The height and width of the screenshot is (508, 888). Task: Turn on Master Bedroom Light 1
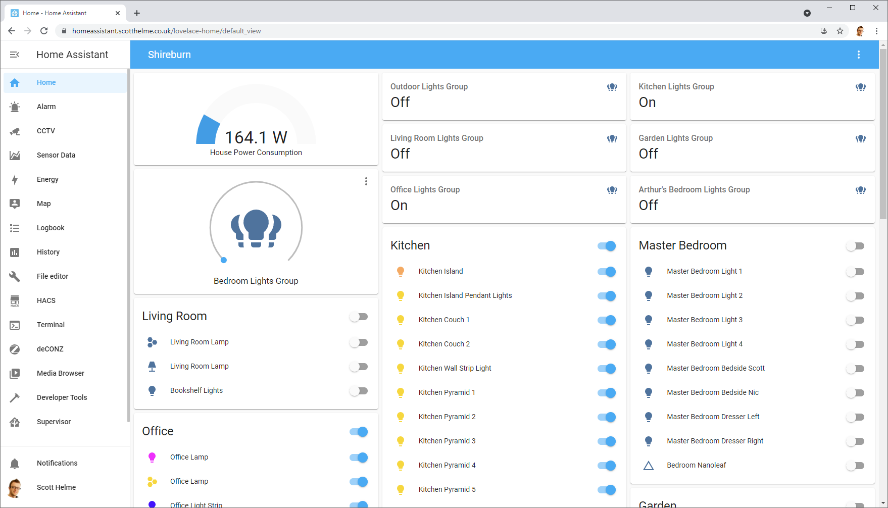click(855, 271)
